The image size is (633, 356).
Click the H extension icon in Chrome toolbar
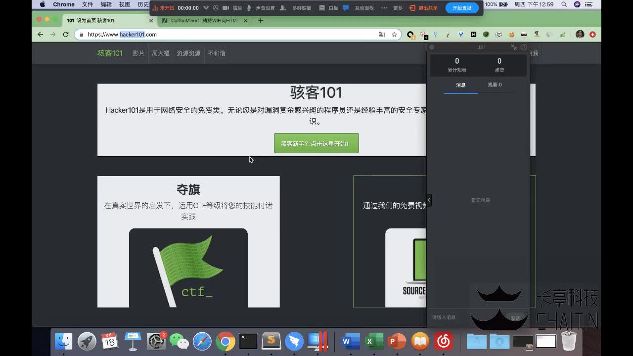[x=473, y=35]
